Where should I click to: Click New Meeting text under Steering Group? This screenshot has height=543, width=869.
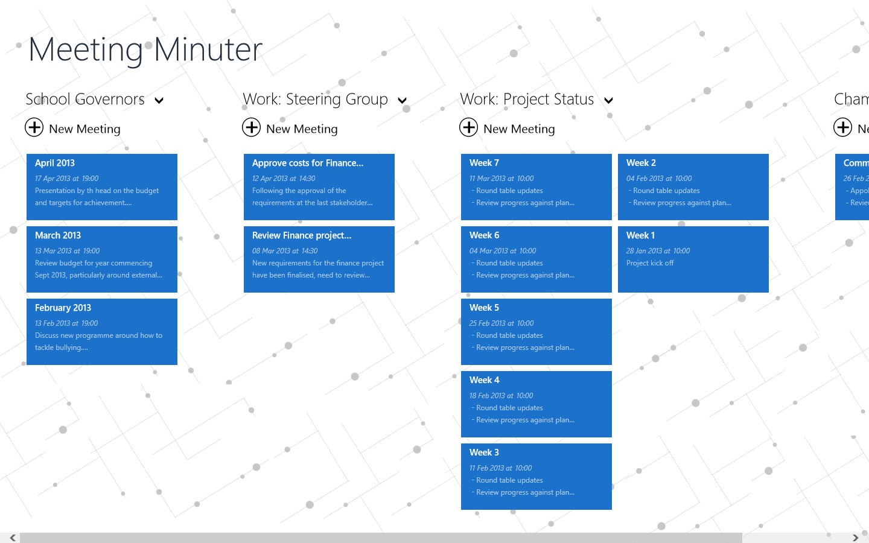[x=302, y=129]
